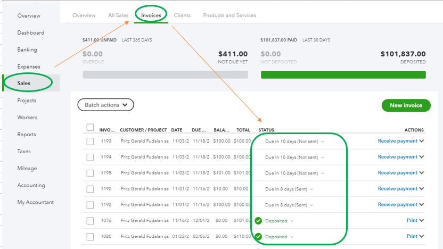Open the Batch actions dropdown

pos(105,105)
